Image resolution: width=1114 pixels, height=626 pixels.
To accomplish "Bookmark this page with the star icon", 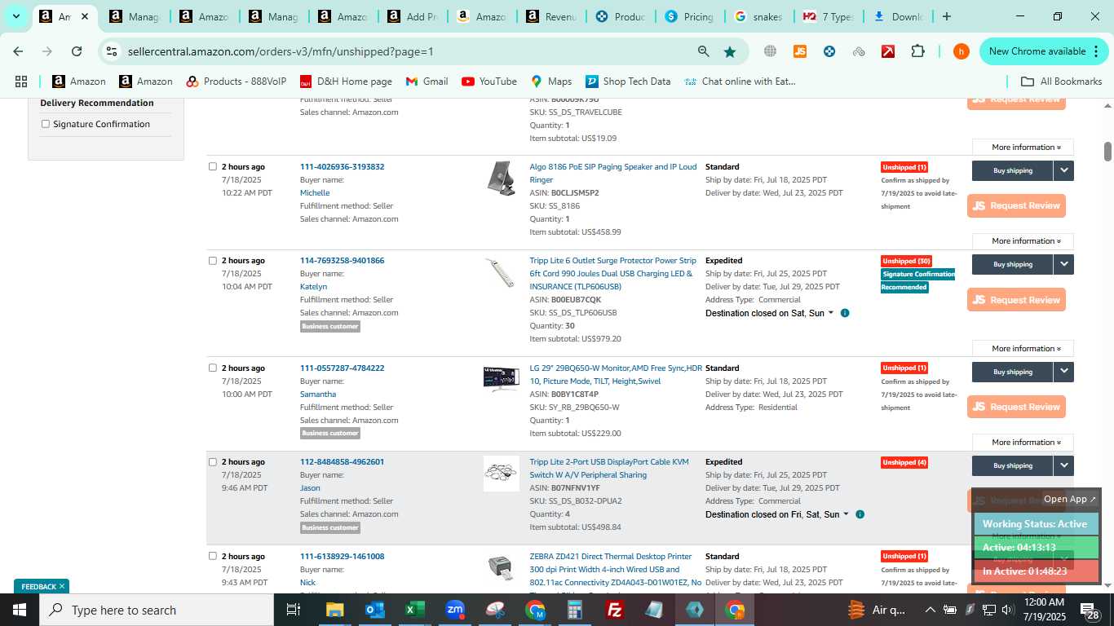I will pos(730,51).
